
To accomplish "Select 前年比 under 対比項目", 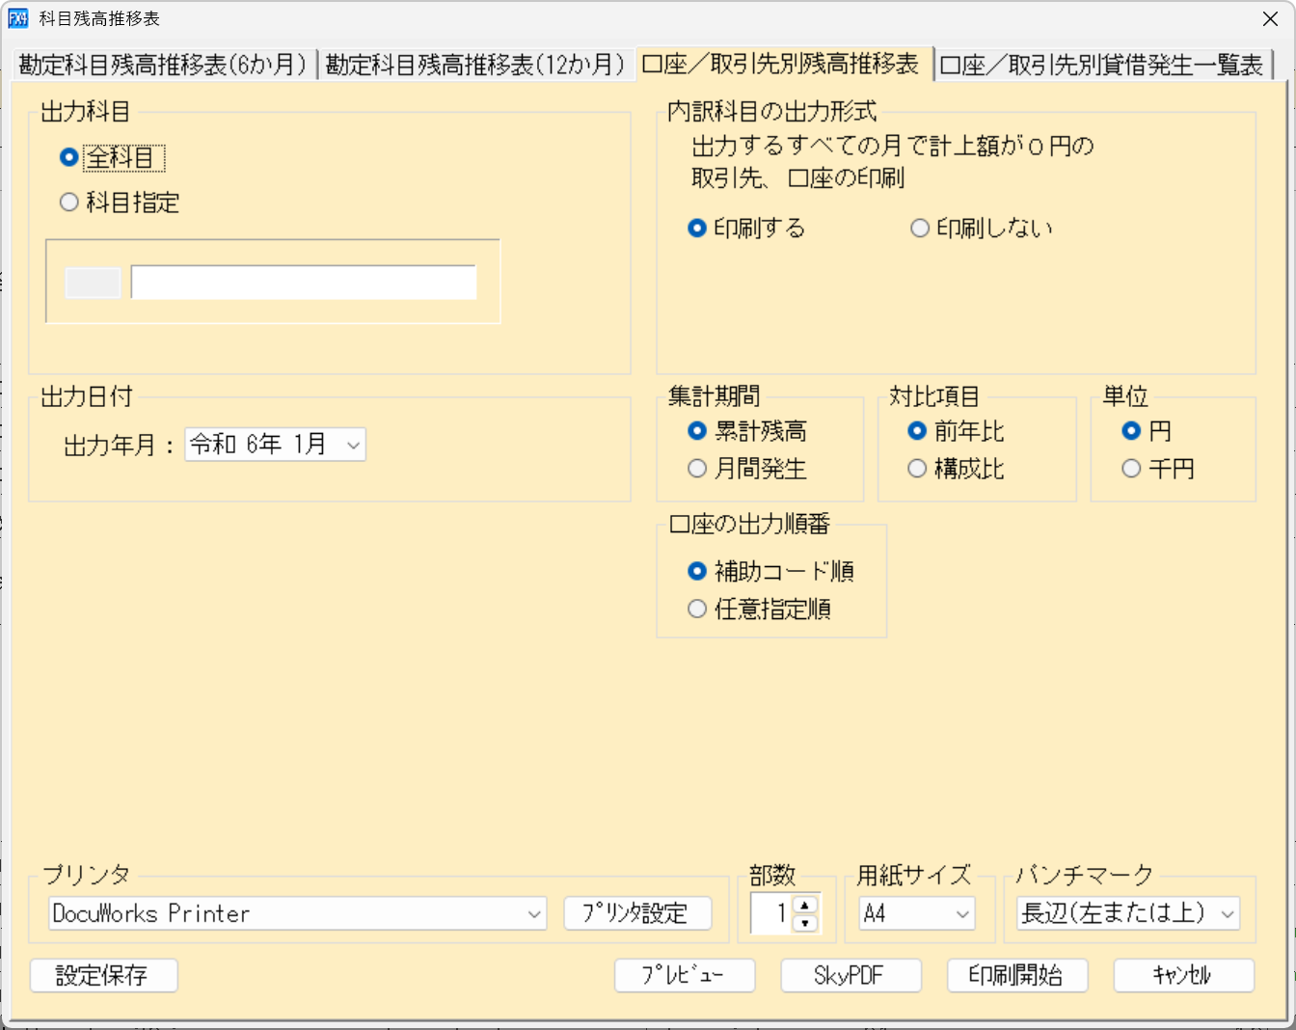I will [x=916, y=432].
